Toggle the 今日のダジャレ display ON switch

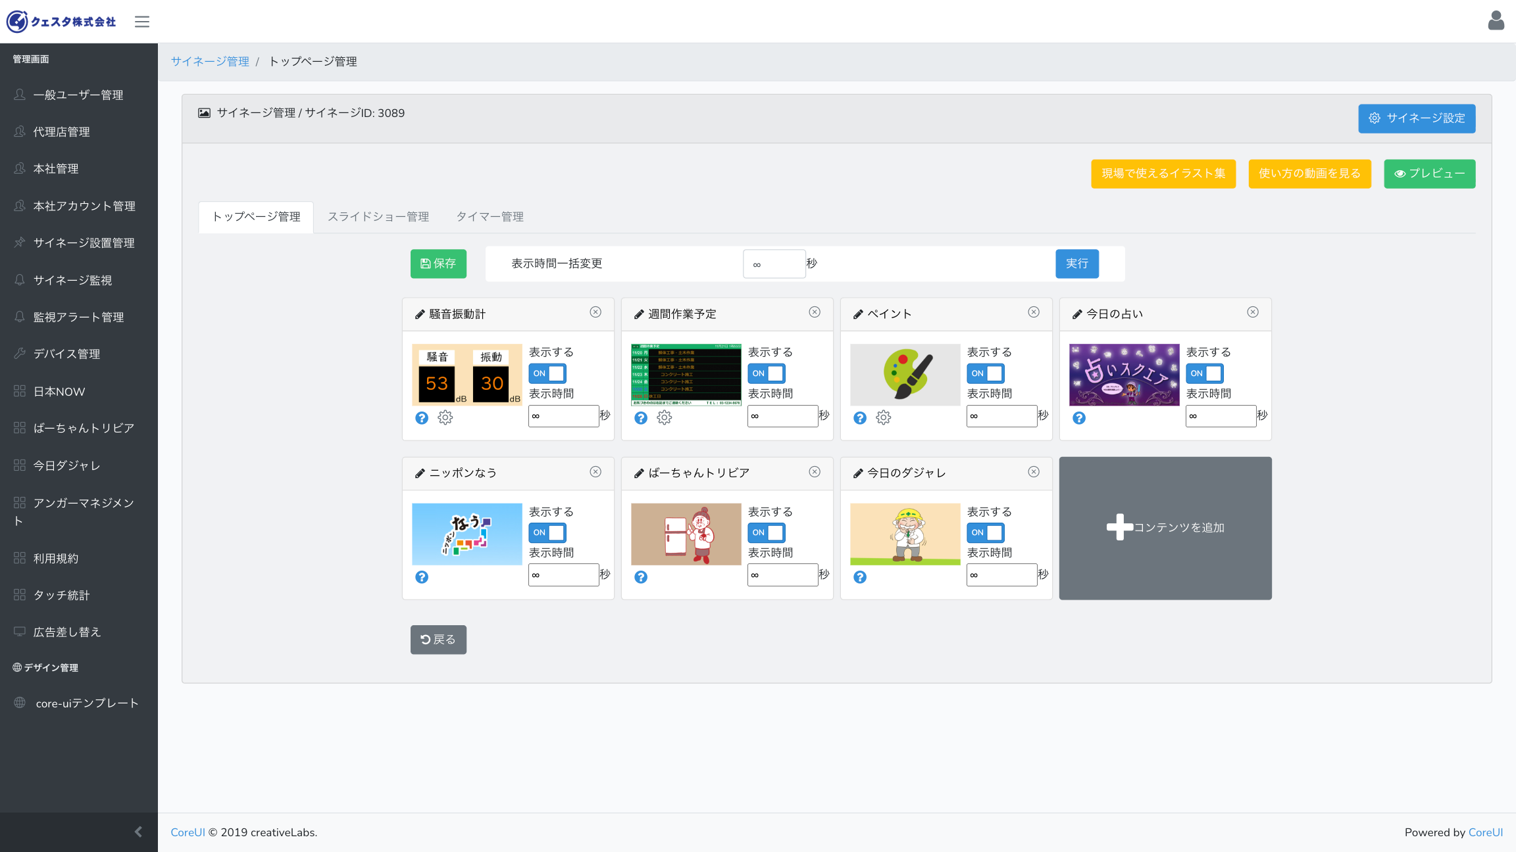point(986,532)
